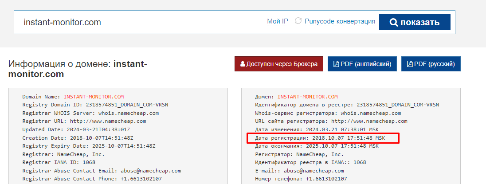Download the PDF (русский) report
This screenshot has width=486, height=184.
click(431, 64)
